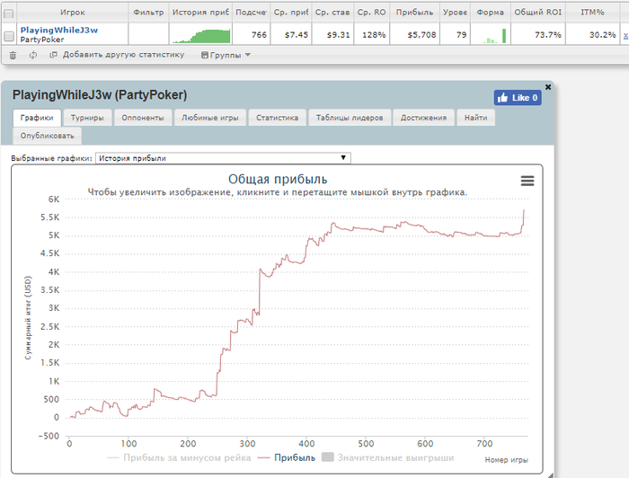Tick the PlayingWhileJ3w row checkbox
Screen dimensions: 629x478
[8, 36]
